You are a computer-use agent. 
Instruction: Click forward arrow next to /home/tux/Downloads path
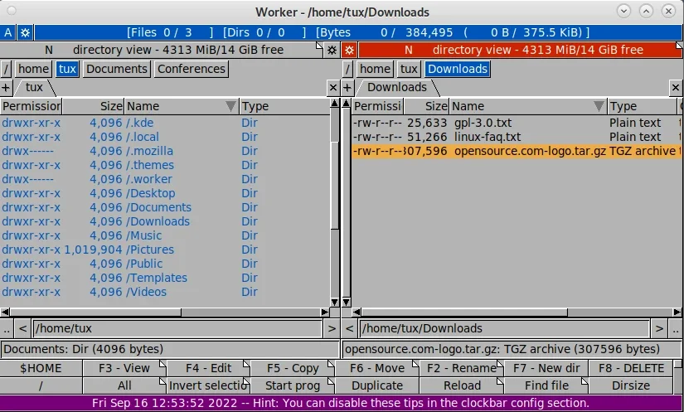[658, 328]
